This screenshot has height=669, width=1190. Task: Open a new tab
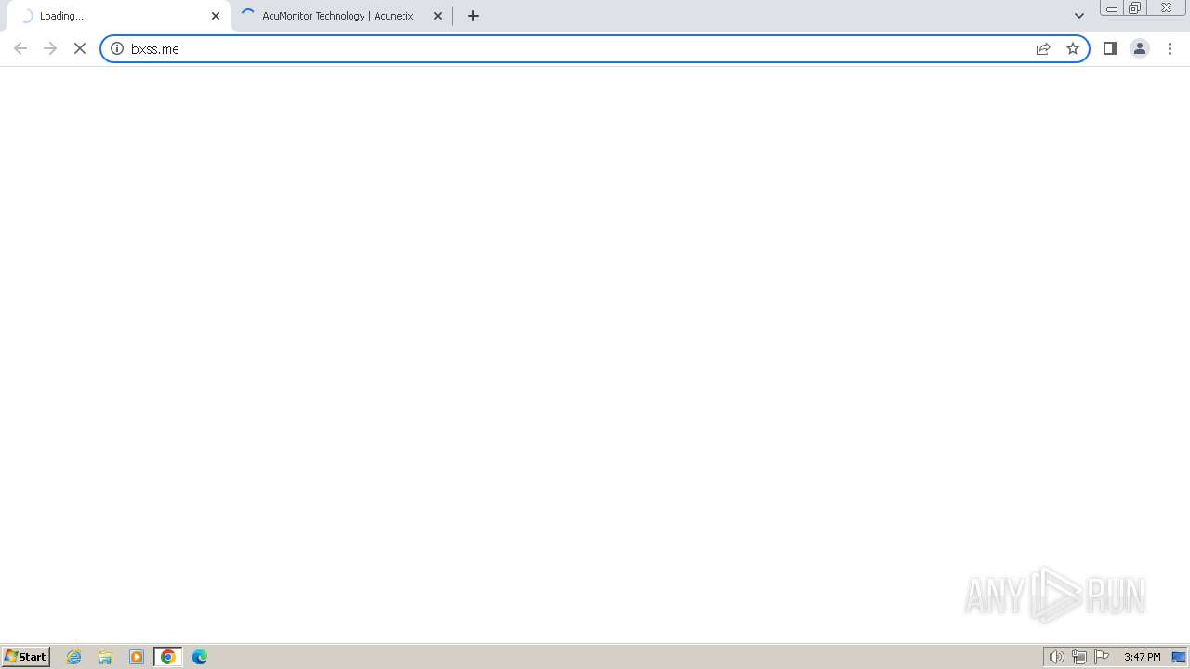point(473,16)
